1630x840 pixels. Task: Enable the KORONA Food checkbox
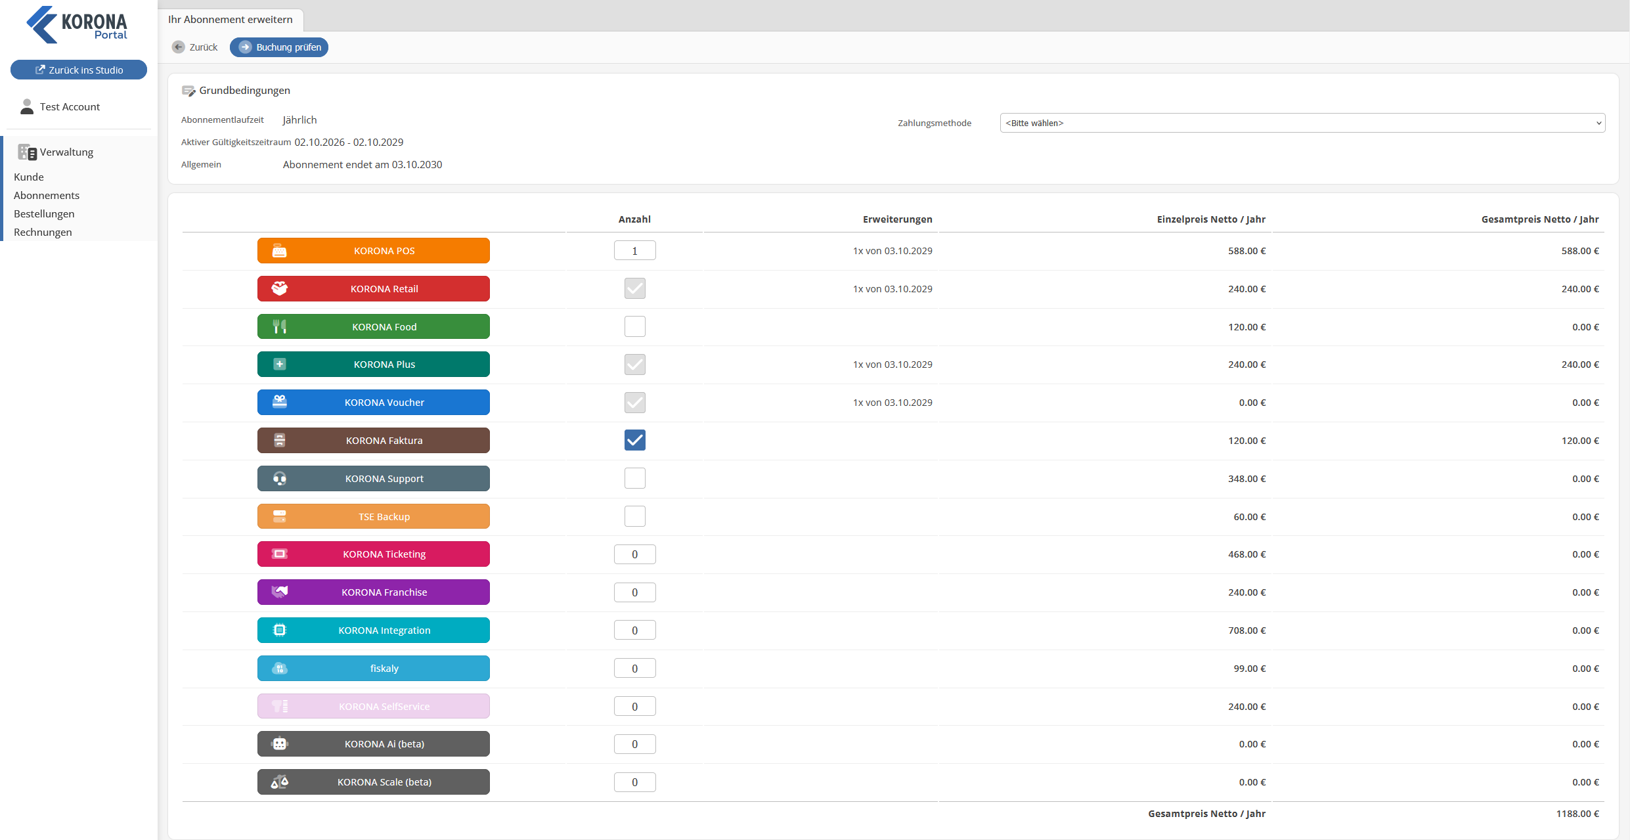634,326
